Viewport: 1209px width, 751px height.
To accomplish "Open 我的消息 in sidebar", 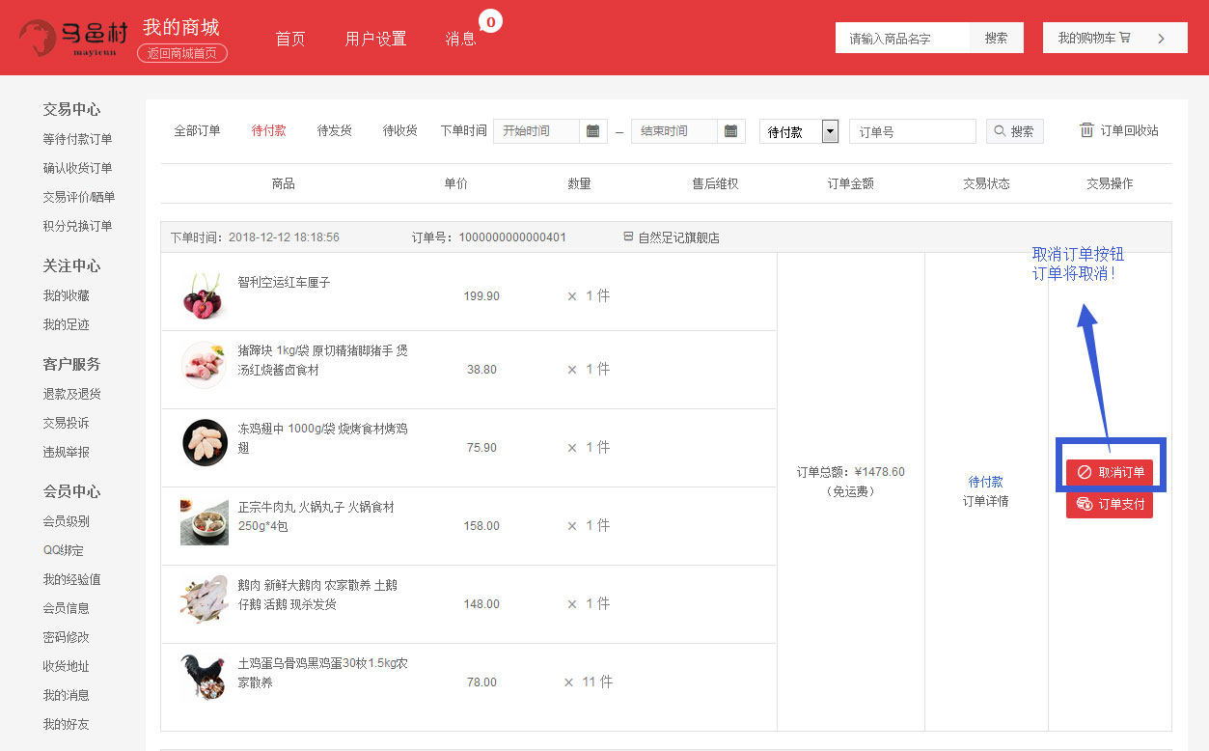I will coord(67,695).
